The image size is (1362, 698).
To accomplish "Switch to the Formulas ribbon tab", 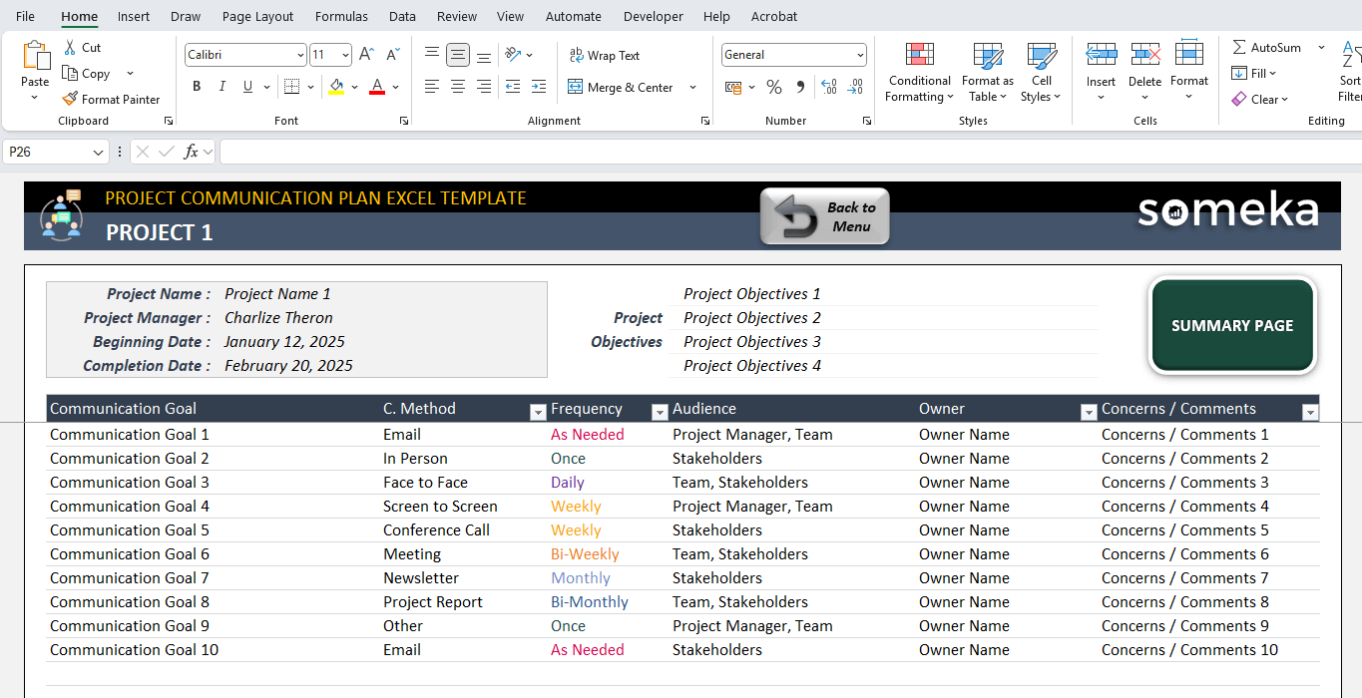I will click(x=341, y=16).
